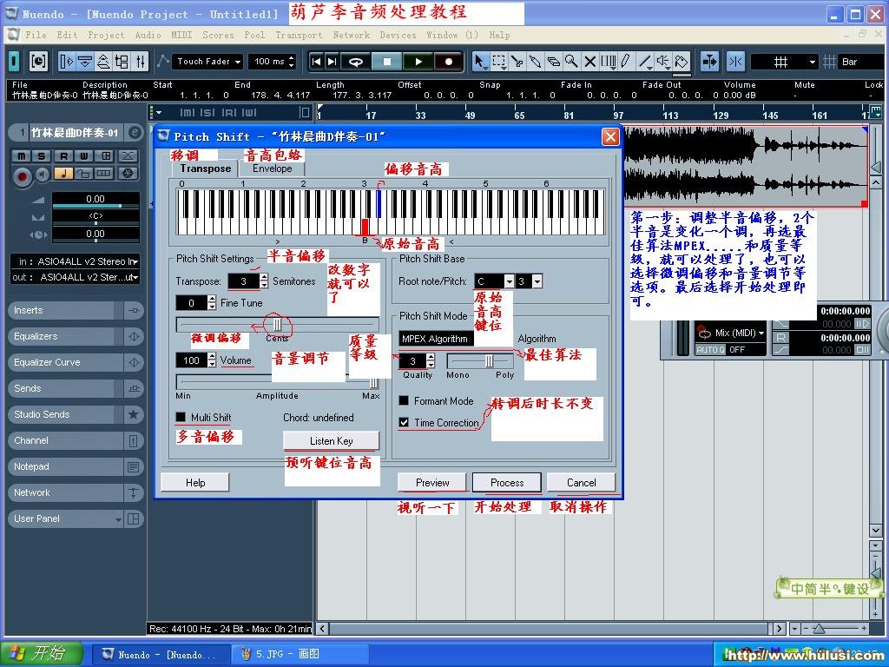Switch to the Envelope tab

pos(272,168)
